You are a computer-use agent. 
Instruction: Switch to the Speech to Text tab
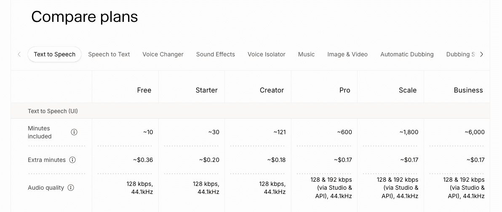click(109, 54)
